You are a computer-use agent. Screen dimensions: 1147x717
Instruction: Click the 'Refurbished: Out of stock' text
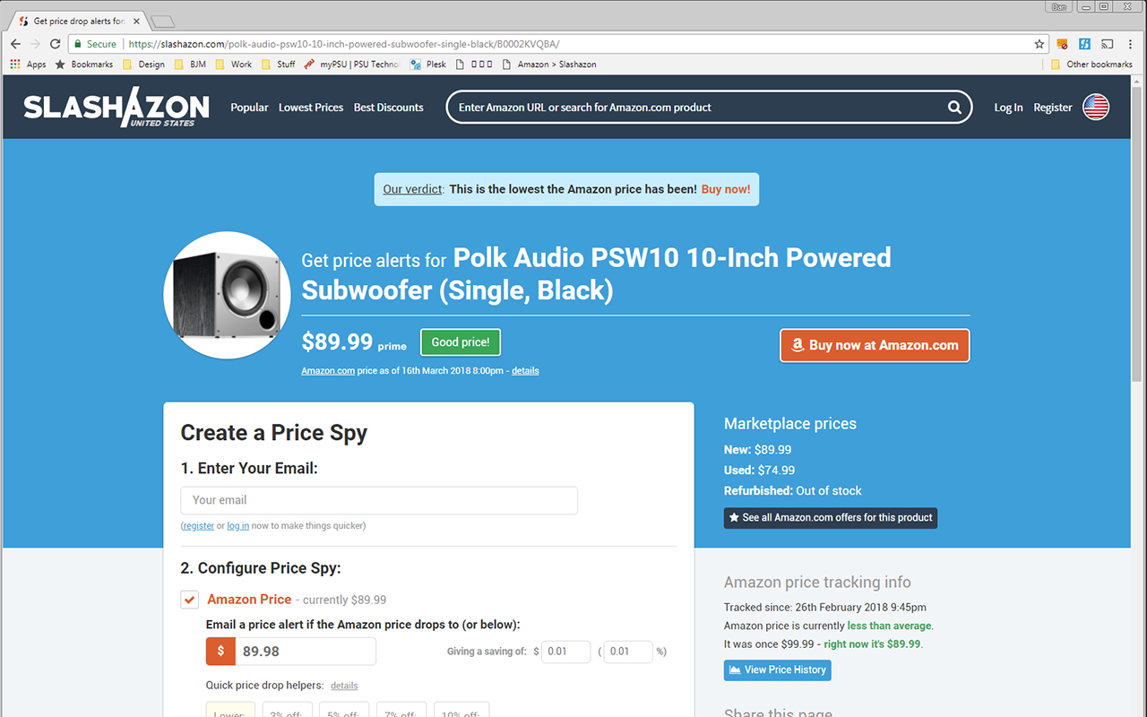[793, 490]
